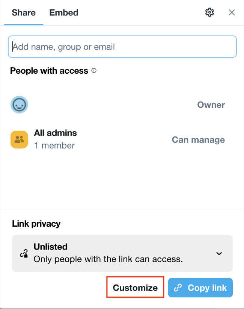Switch to the Embed tab

pos(64,12)
